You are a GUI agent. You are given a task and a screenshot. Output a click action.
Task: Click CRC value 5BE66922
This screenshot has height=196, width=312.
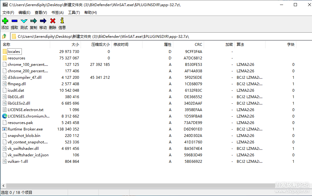[193, 161]
